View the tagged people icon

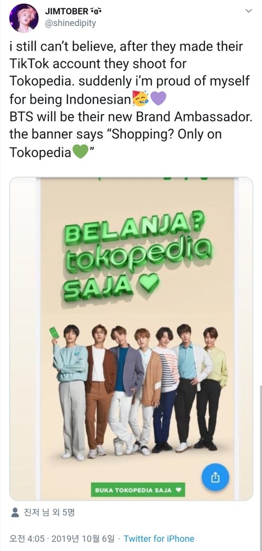pyautogui.click(x=15, y=512)
